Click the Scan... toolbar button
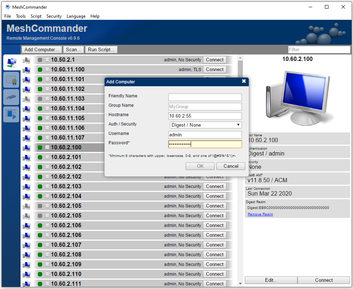 74,49
